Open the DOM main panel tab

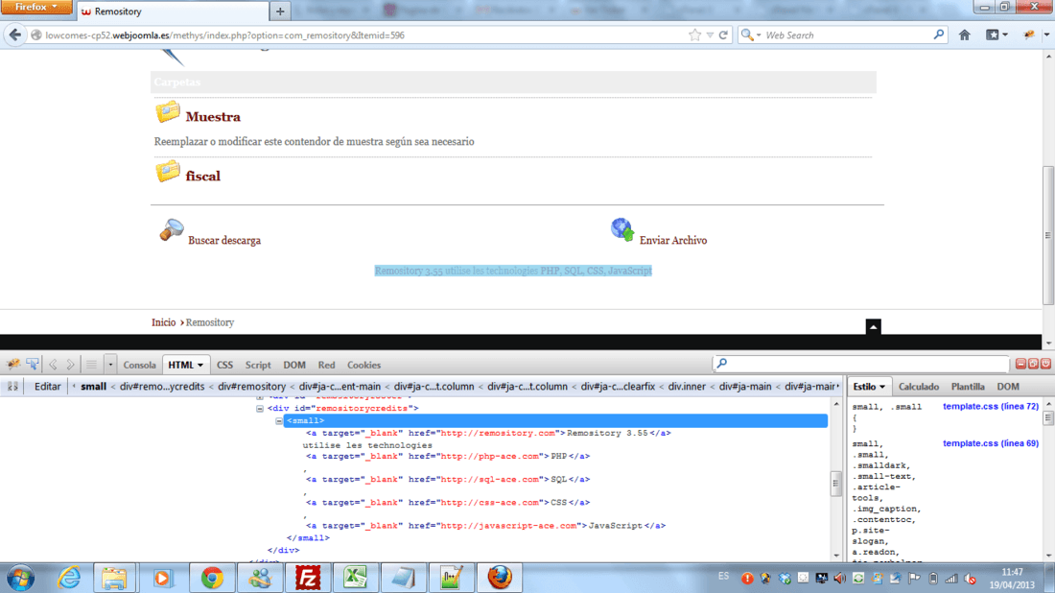pyautogui.click(x=294, y=365)
